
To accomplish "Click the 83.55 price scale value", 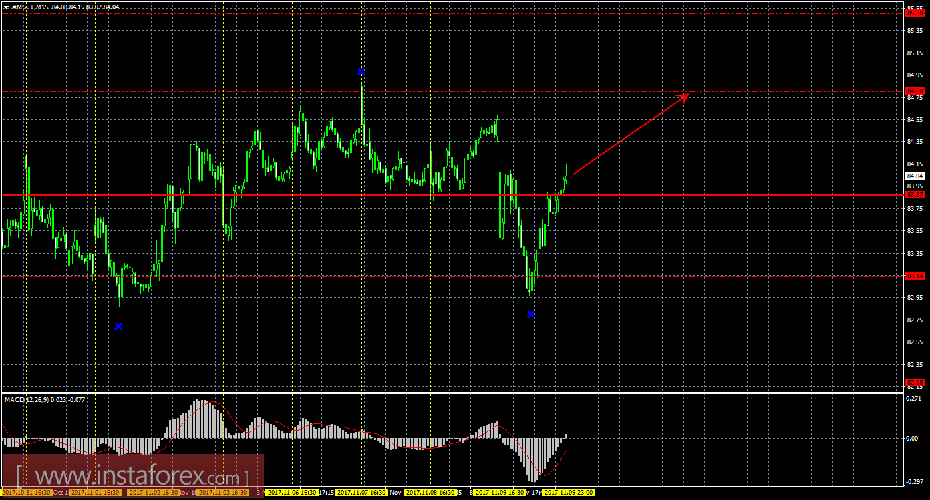I will [x=915, y=230].
